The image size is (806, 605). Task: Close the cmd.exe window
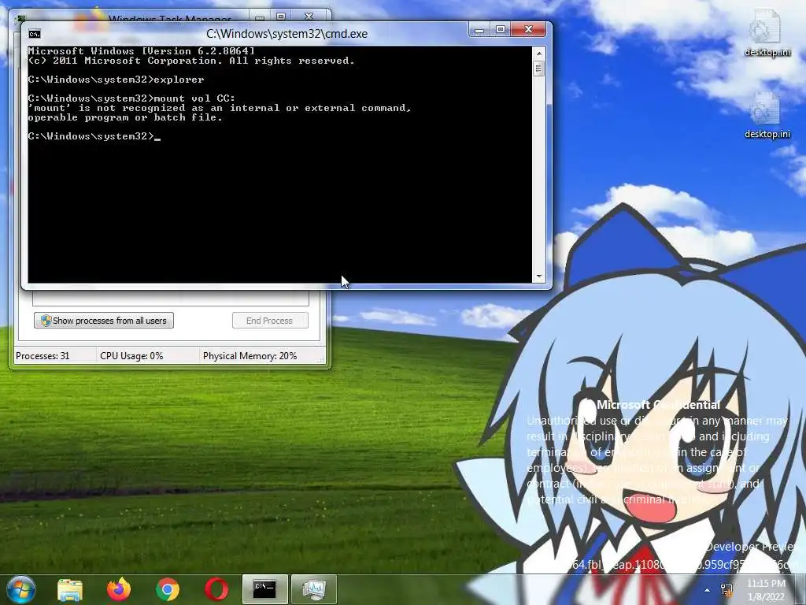528,30
